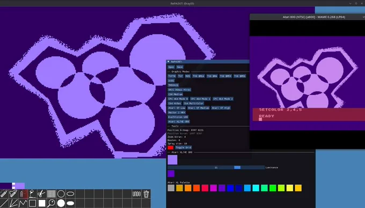The image size is (365, 208).
Task: Click the color swap indicator between color boxes
Action: tap(13, 185)
